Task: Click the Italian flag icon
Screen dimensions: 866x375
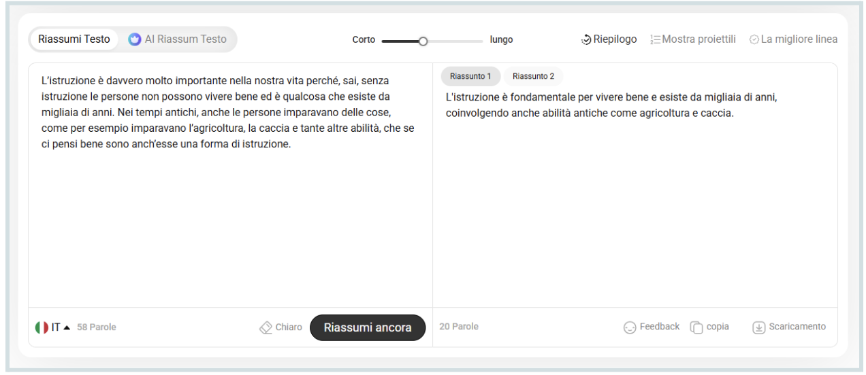Action: click(x=42, y=327)
